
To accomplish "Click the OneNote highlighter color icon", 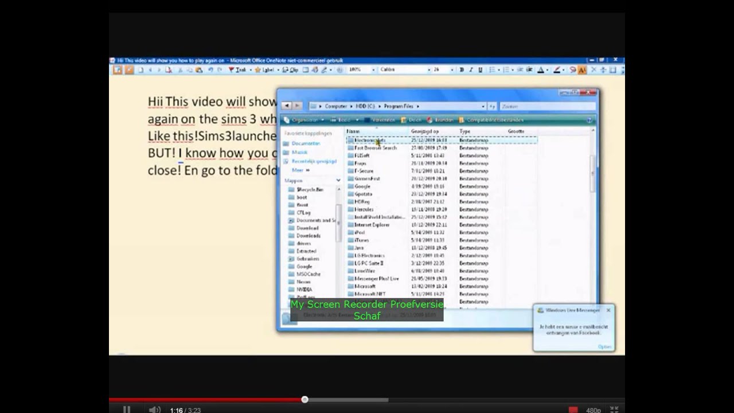I will tap(556, 70).
